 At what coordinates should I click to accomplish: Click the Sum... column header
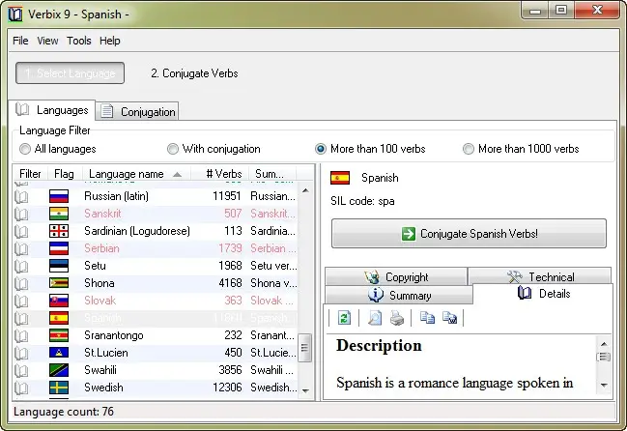point(272,174)
